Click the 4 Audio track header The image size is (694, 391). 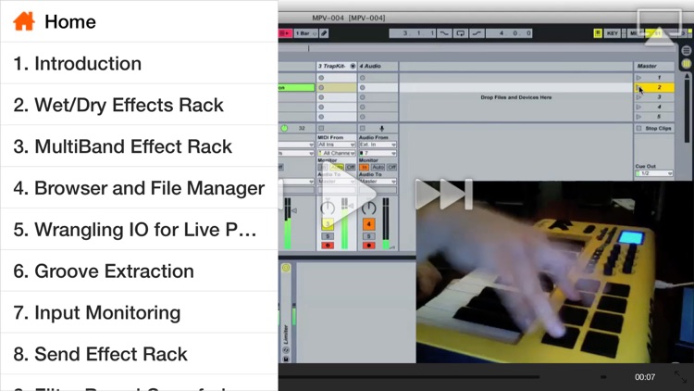point(378,66)
